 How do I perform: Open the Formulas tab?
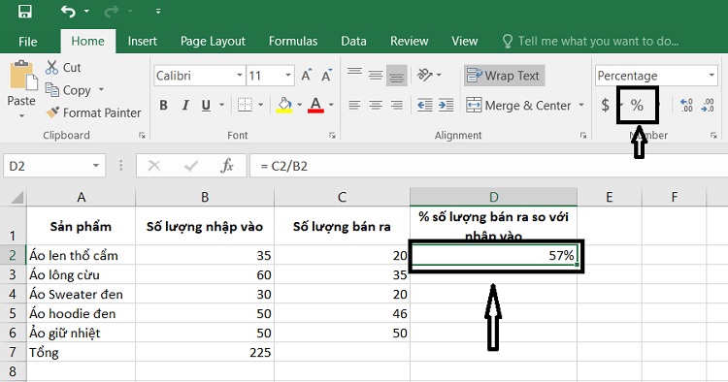click(x=293, y=42)
